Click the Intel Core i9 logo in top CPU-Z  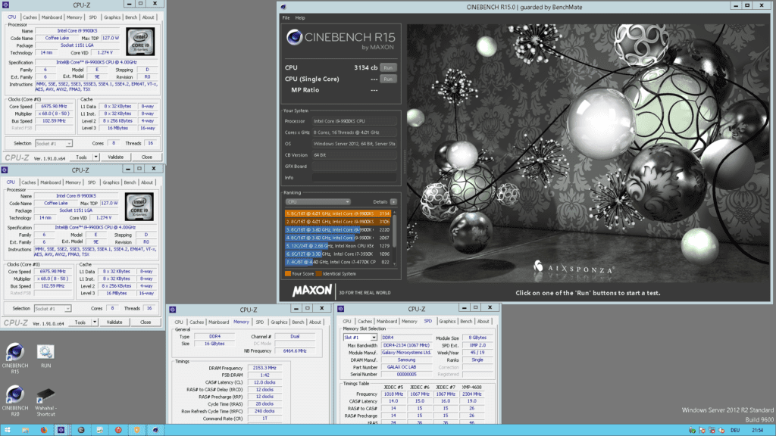pyautogui.click(x=140, y=42)
